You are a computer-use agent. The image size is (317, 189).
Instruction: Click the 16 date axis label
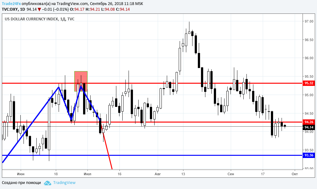[x=119, y=174]
